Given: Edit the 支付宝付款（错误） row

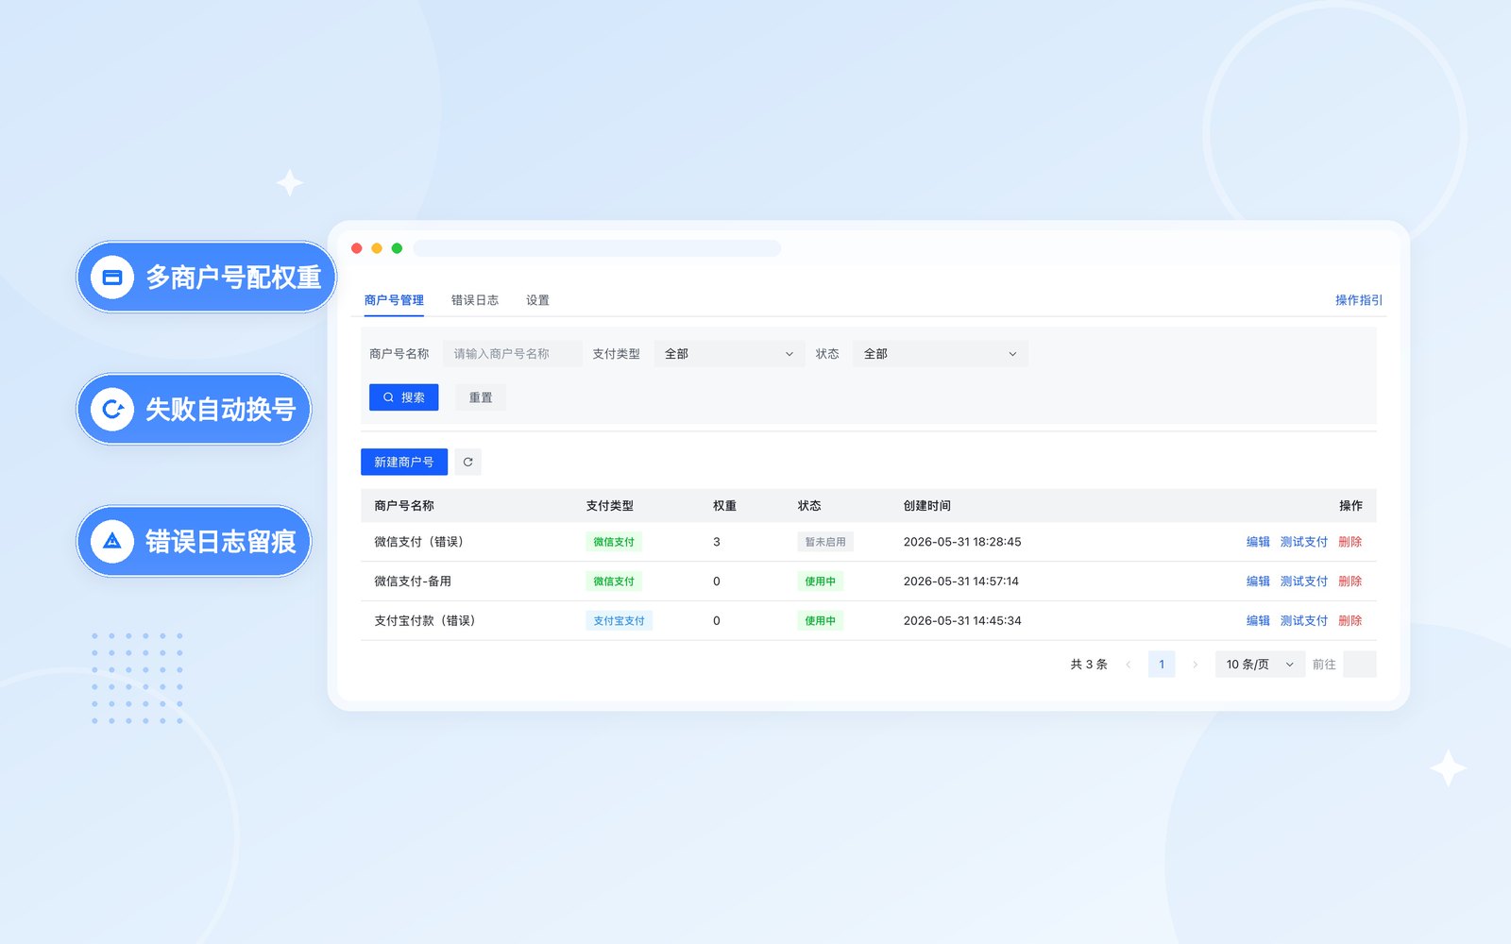Looking at the screenshot, I should coord(1258,621).
